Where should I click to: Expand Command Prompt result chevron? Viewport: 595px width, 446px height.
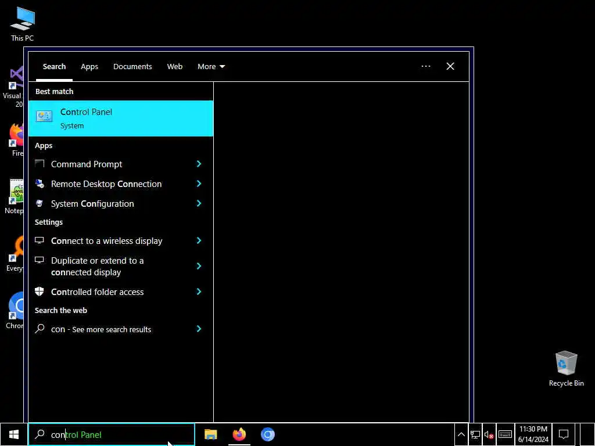point(199,164)
